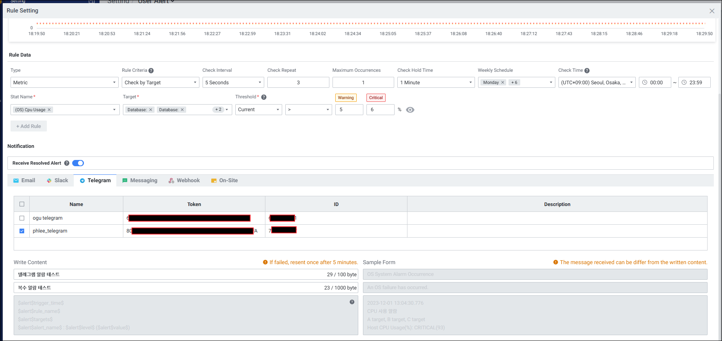This screenshot has height=341, width=722.
Task: Remove the first Database target tag
Action: coord(151,110)
